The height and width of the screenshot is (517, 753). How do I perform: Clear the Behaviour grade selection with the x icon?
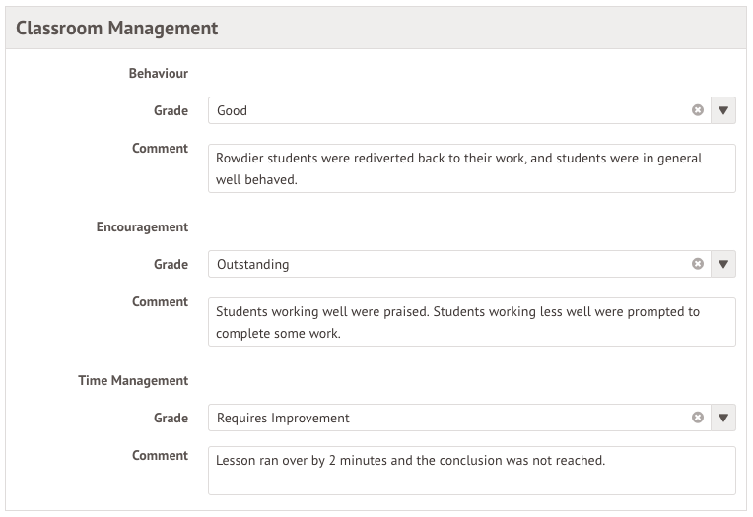tap(698, 110)
